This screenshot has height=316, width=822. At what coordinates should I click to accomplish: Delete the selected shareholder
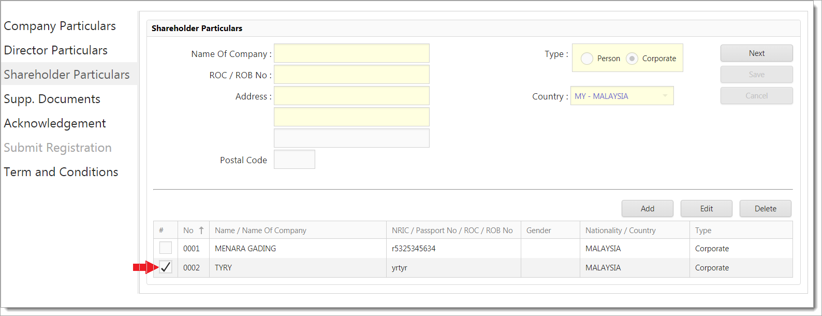coord(765,209)
